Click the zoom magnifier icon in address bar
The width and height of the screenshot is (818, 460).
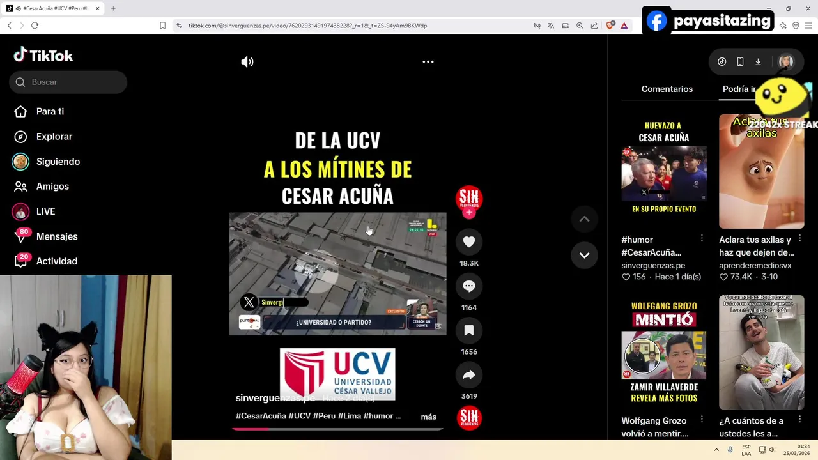[x=580, y=26]
